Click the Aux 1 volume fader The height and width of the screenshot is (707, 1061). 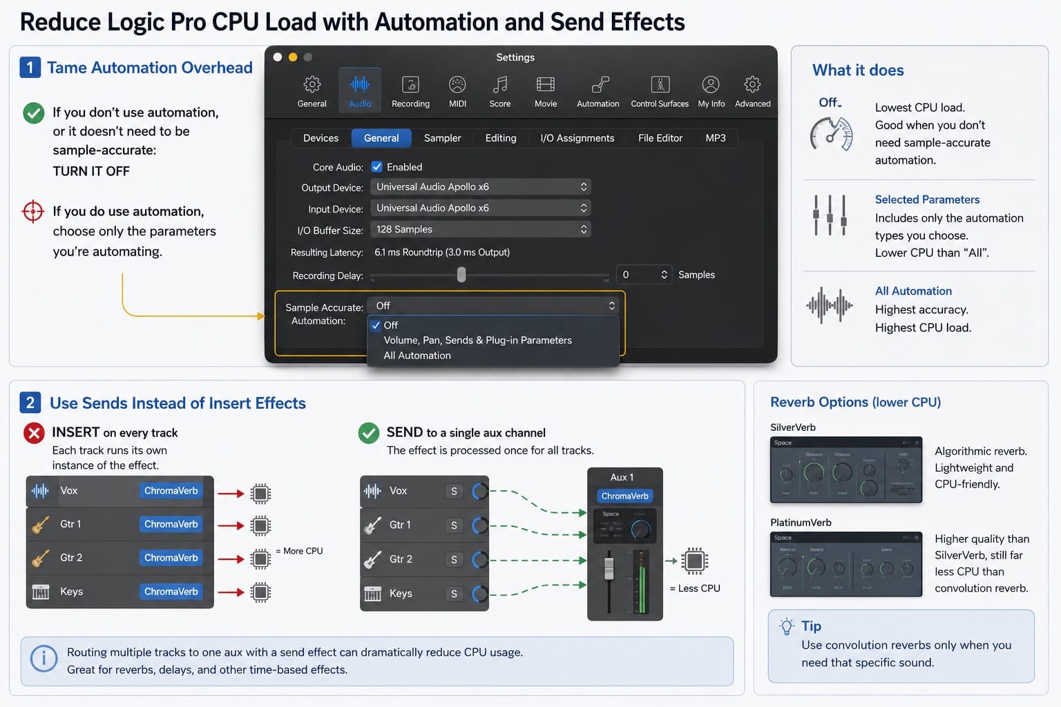(609, 568)
